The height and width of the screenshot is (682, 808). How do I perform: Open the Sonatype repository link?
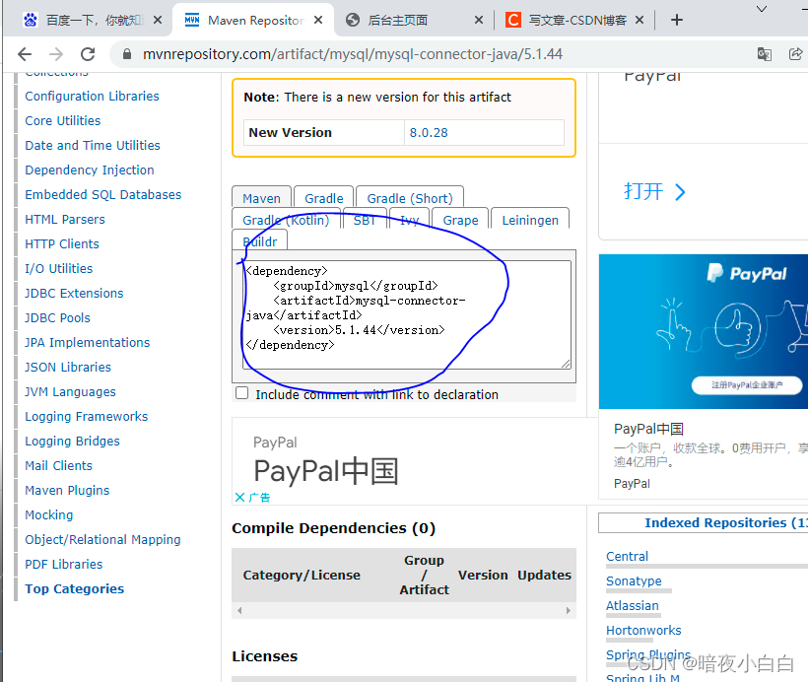coord(634,581)
